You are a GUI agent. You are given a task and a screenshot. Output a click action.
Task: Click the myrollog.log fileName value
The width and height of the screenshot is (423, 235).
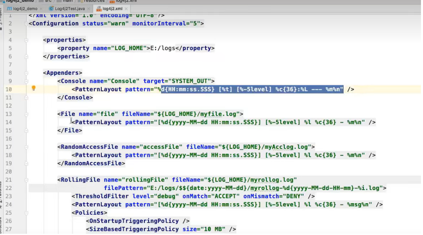[x=250, y=180]
